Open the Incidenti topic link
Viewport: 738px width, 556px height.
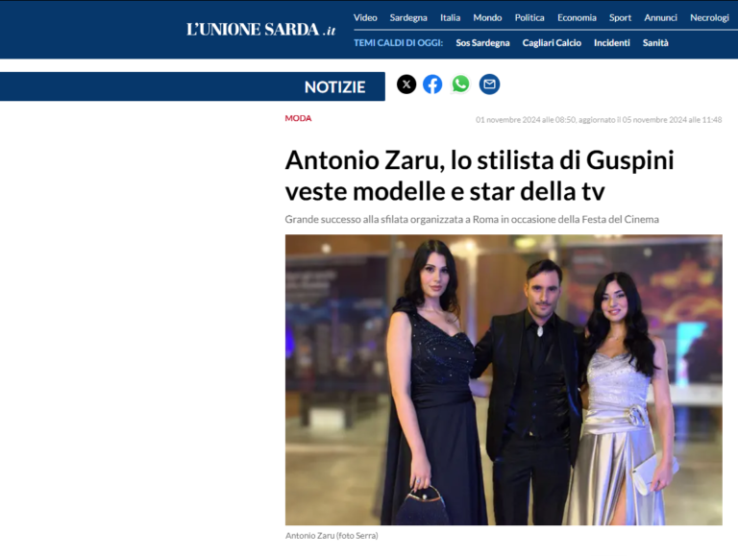pos(611,43)
